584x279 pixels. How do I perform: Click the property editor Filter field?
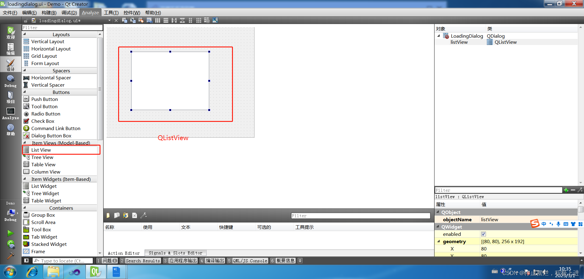(x=498, y=190)
